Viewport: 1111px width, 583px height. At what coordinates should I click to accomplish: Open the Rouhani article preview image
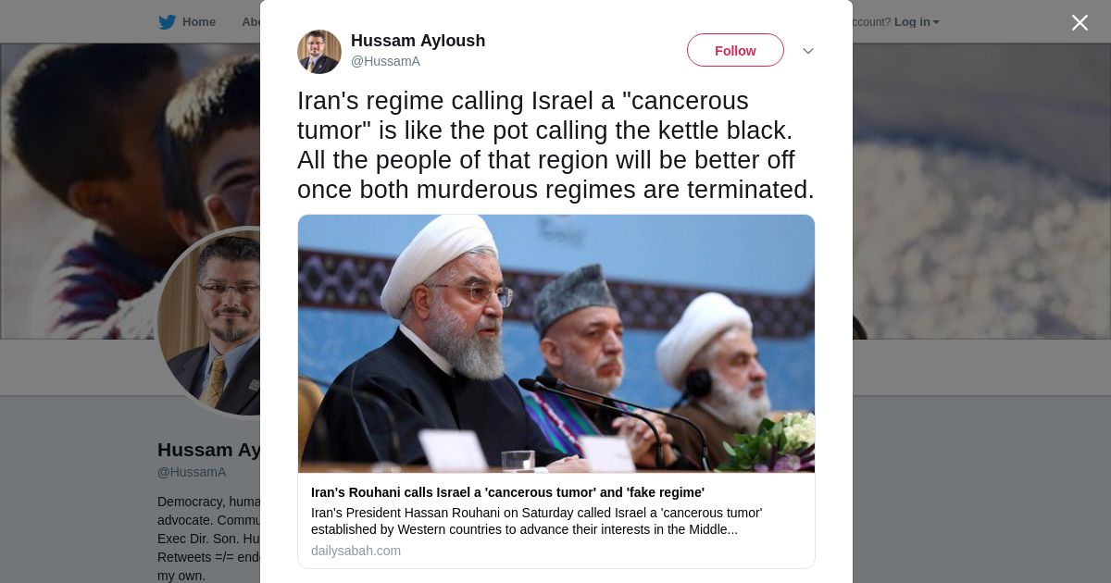(x=556, y=343)
